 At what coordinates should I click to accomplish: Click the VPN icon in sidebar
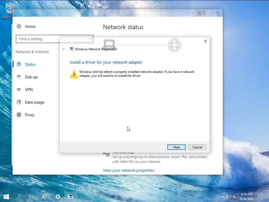[x=19, y=89]
